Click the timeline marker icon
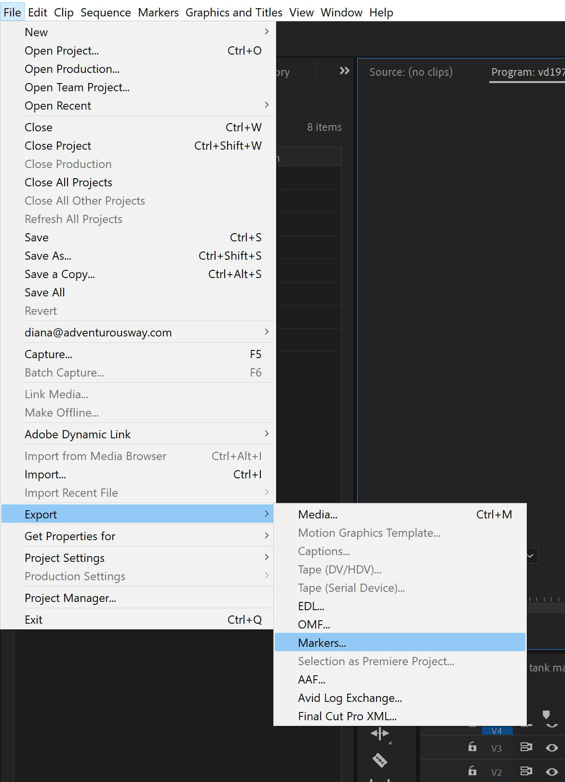 (x=546, y=714)
